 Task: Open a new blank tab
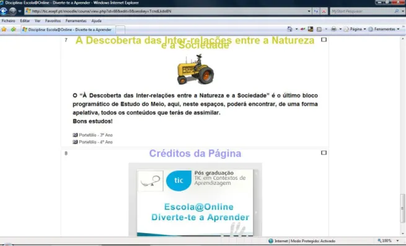point(120,30)
